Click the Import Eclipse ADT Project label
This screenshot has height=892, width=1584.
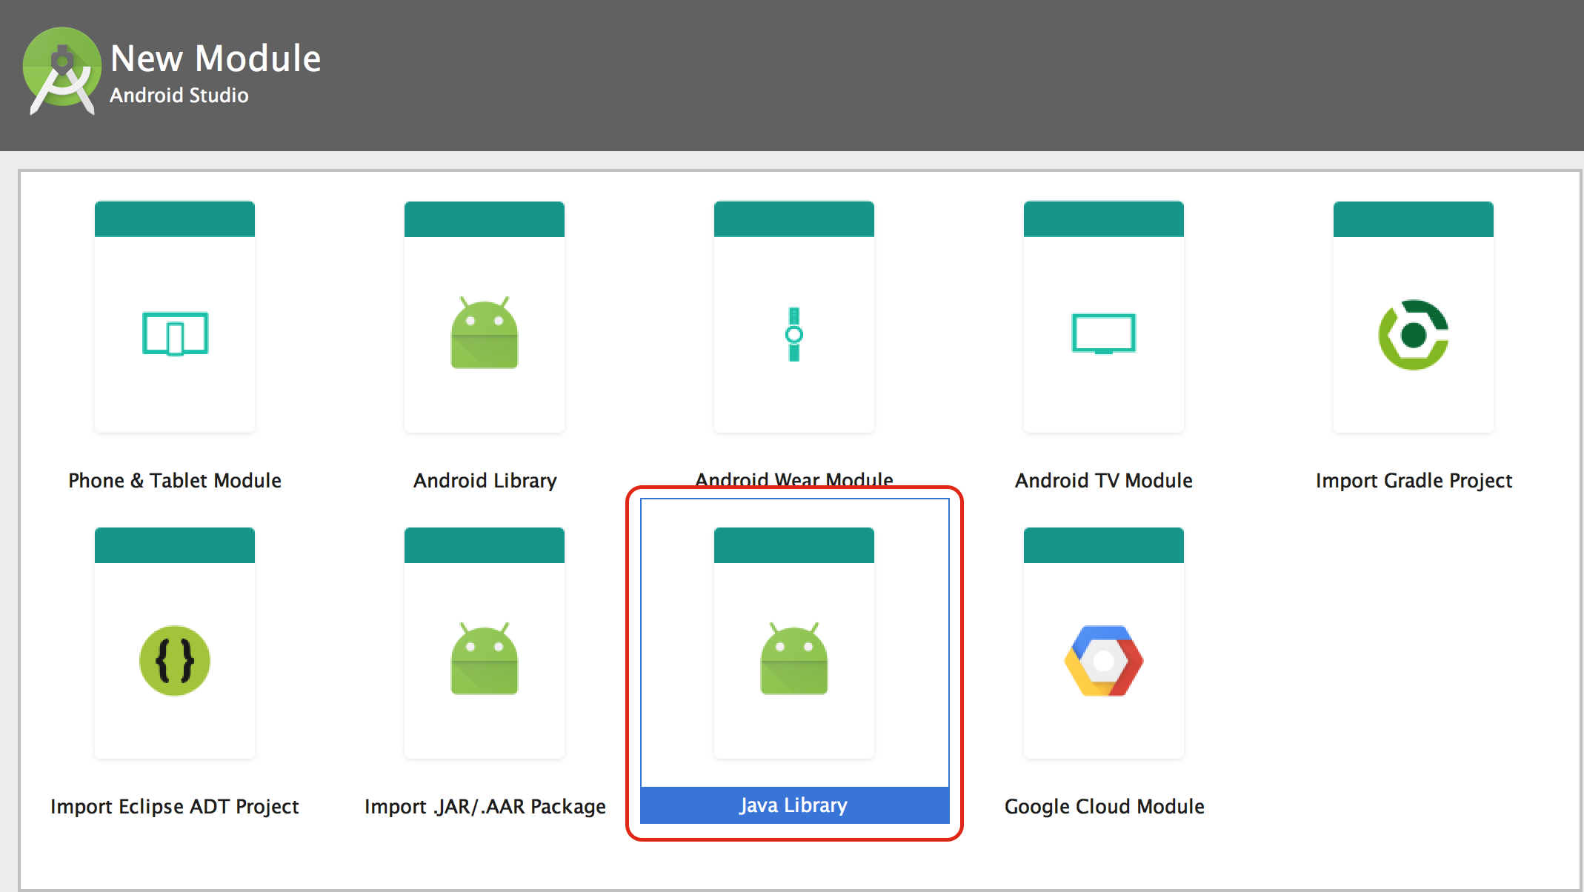point(175,807)
